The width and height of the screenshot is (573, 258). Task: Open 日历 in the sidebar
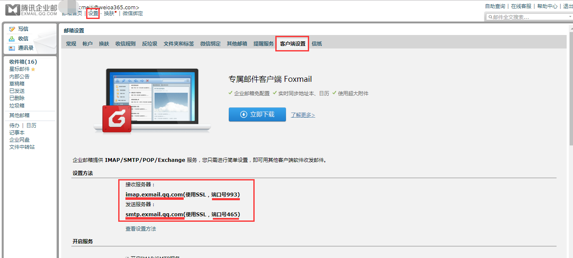(x=31, y=126)
